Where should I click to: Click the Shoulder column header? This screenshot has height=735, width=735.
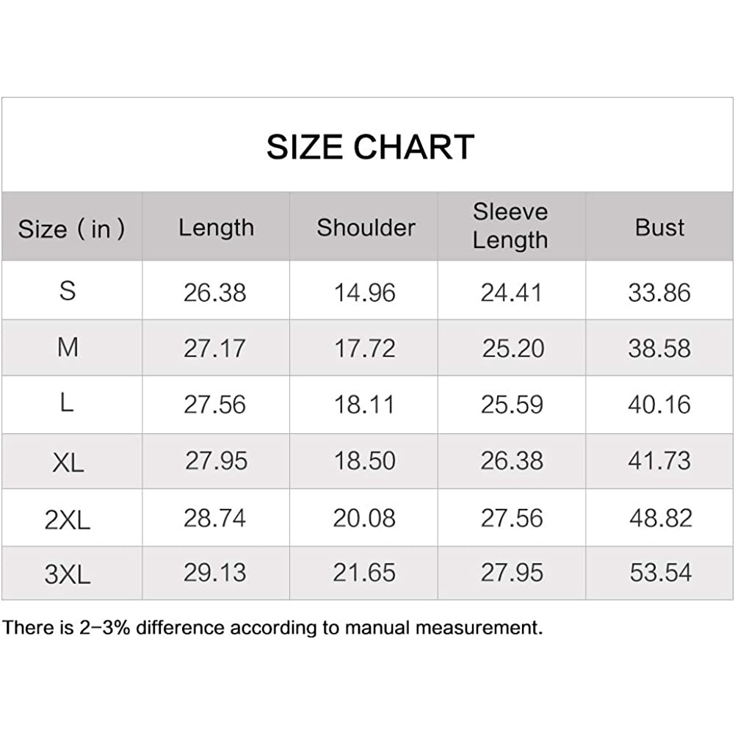point(366,228)
